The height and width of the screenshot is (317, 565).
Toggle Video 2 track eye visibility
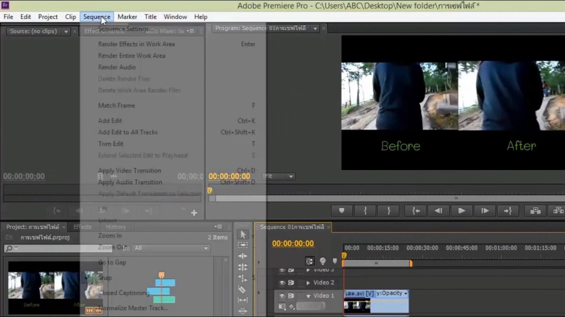click(282, 283)
